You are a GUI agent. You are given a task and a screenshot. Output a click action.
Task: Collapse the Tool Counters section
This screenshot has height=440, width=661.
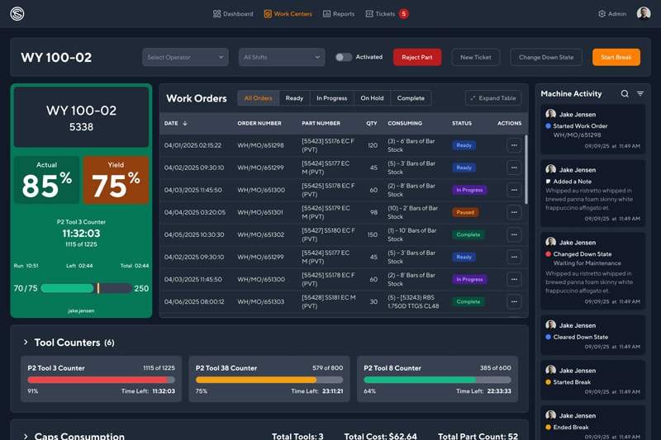[26, 343]
